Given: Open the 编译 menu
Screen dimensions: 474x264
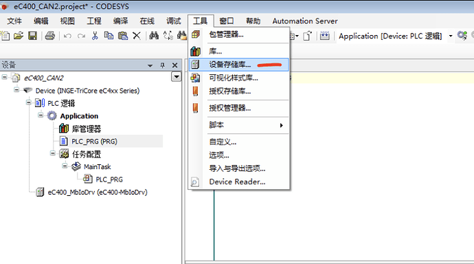Looking at the screenshot, I should [121, 21].
